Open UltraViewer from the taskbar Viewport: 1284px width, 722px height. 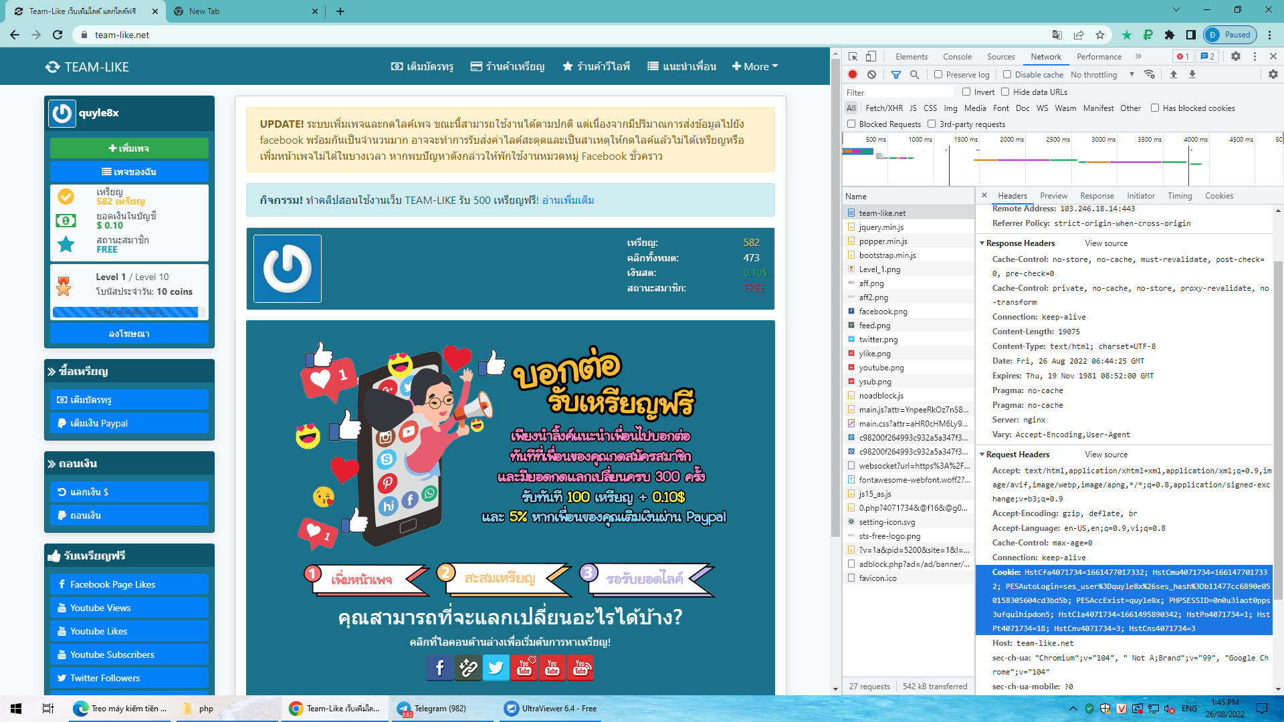click(550, 709)
